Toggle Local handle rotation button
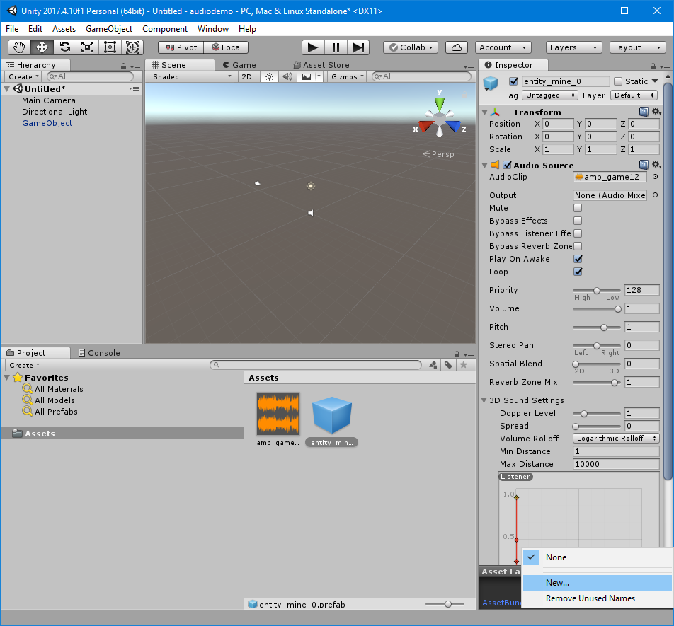 pos(226,47)
